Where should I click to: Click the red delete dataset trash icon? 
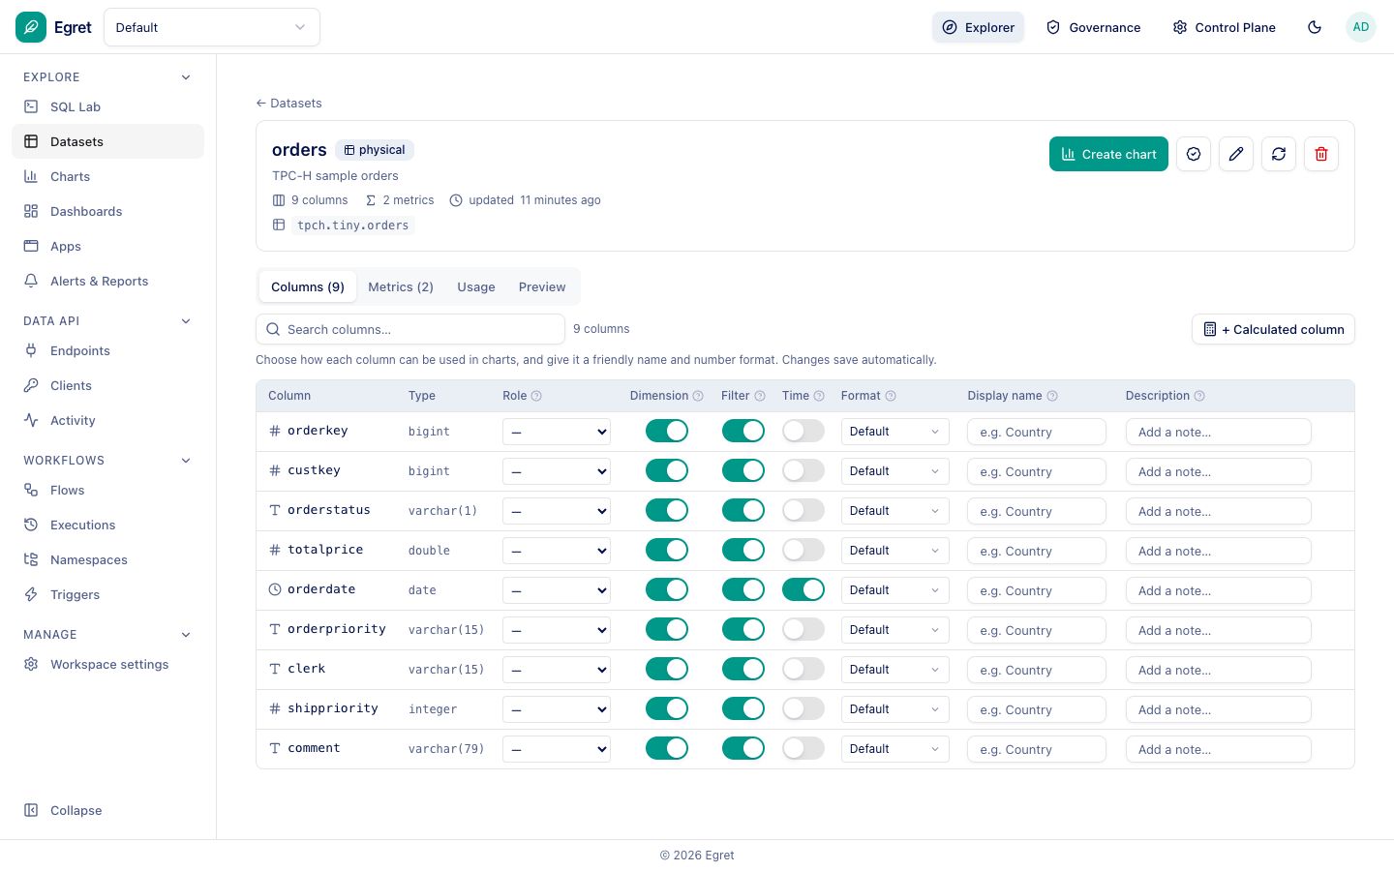(x=1321, y=154)
